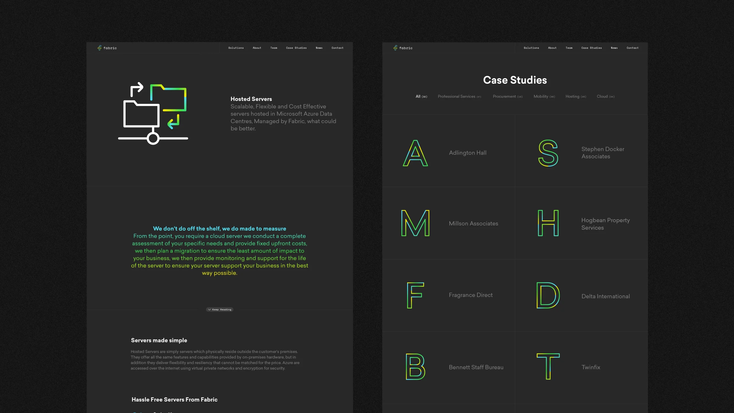Click the "Servers made simple" heading
Viewport: 734px width, 413px height.
coord(159,340)
